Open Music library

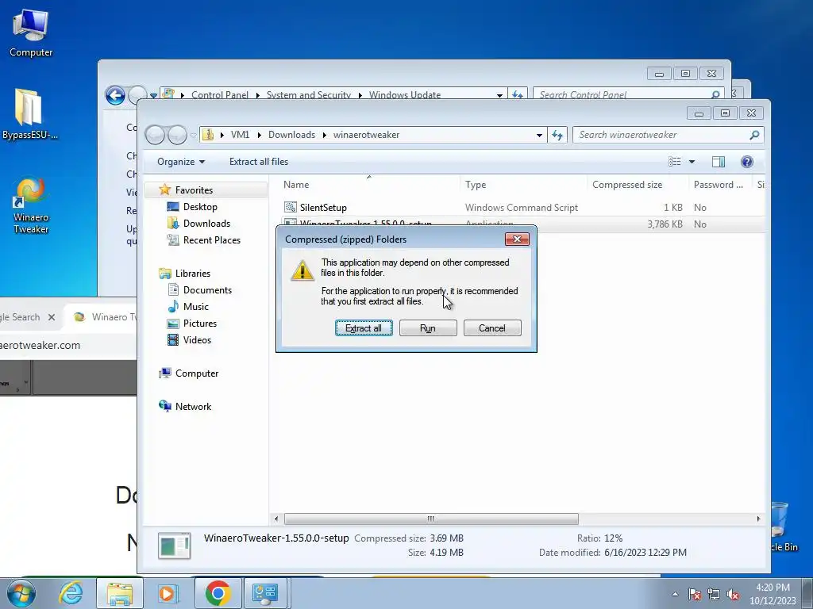coord(195,307)
